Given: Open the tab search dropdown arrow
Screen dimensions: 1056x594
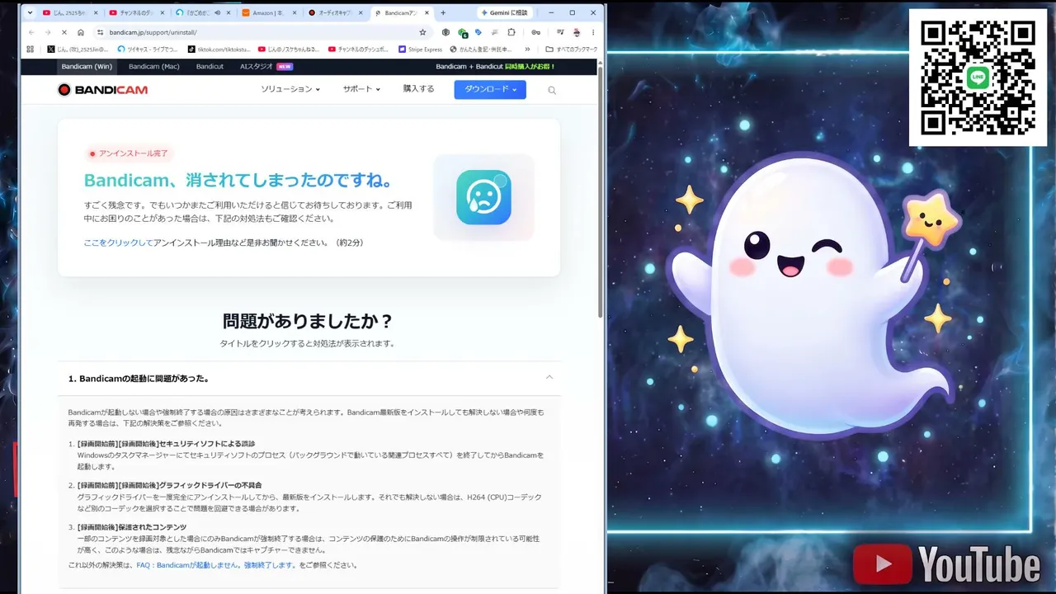Looking at the screenshot, I should 31,13.
